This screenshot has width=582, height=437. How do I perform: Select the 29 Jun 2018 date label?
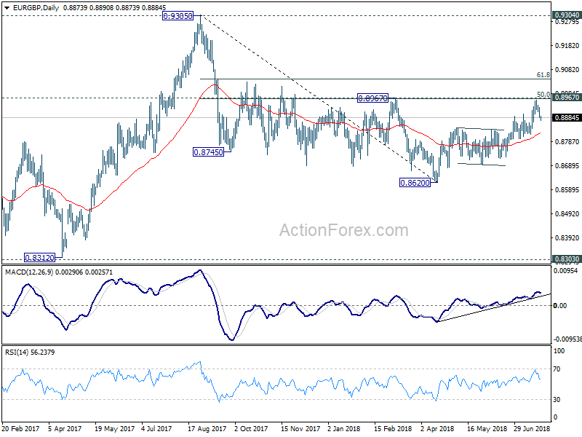click(x=532, y=428)
